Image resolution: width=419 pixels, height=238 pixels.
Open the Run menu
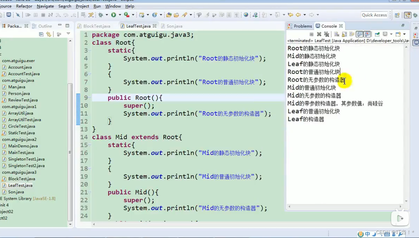pyautogui.click(x=97, y=6)
